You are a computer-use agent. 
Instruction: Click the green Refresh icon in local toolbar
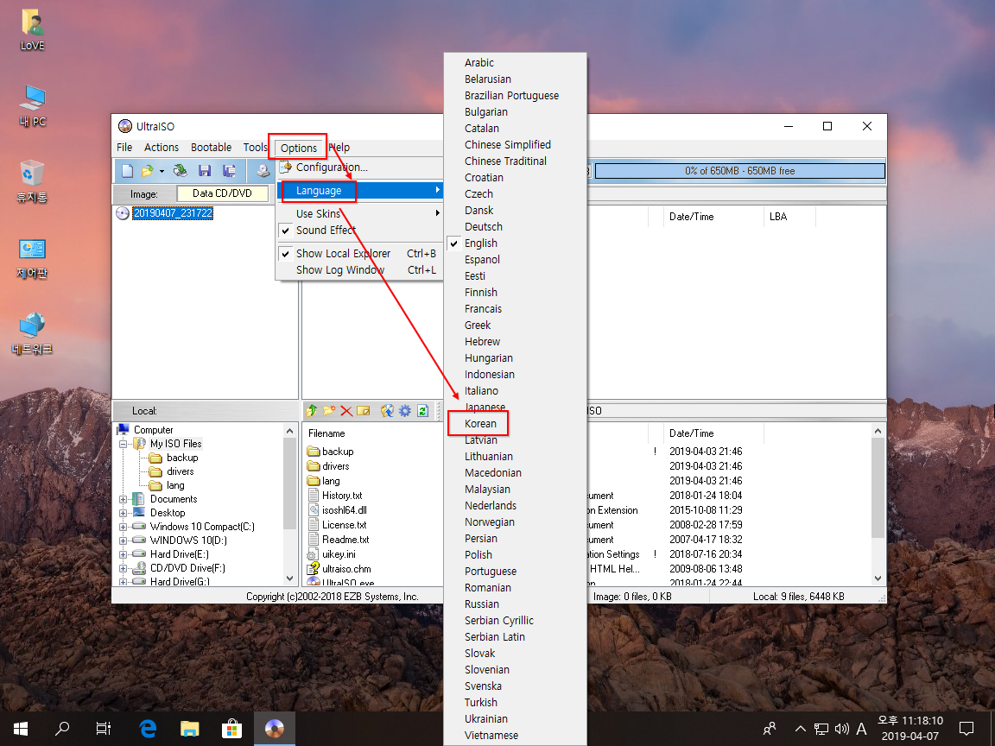pyautogui.click(x=422, y=411)
